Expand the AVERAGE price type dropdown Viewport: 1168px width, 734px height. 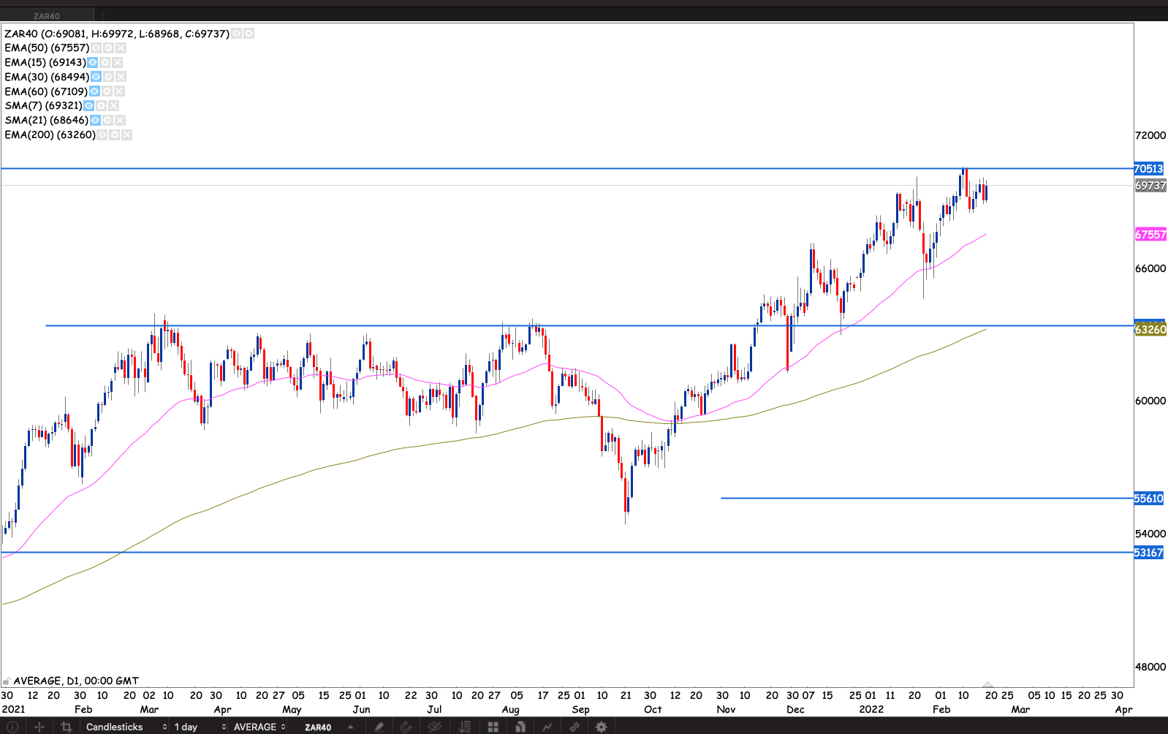(259, 727)
